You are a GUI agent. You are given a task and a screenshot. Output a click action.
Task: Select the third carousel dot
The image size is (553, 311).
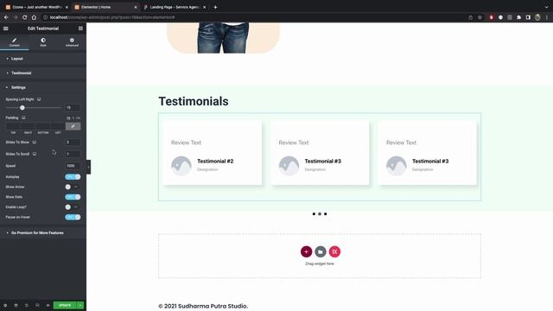point(325,214)
